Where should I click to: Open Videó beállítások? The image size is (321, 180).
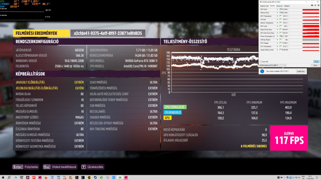[x=64, y=167]
